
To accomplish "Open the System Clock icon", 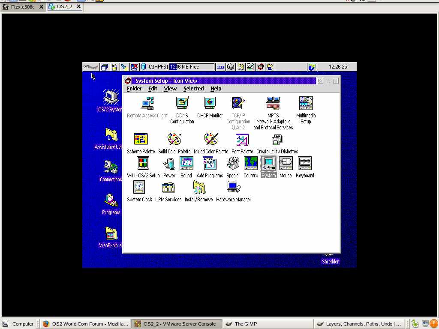I will [139, 188].
